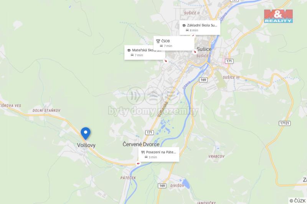This screenshot has width=307, height=204.
Task: Open the Posezení na Páte... info card
Action: click(159, 154)
